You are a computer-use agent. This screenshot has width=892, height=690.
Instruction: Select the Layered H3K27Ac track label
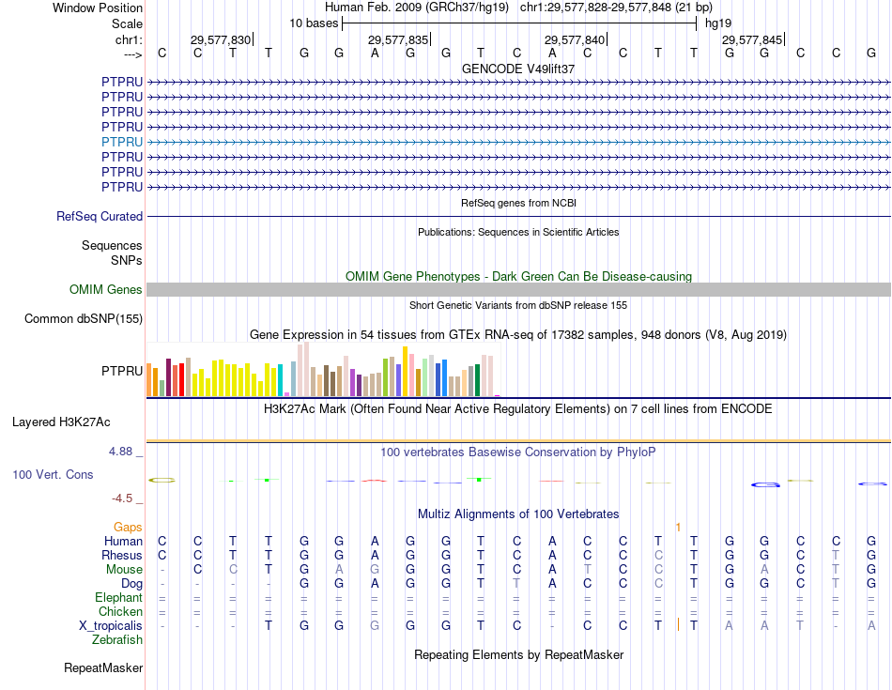pos(61,422)
